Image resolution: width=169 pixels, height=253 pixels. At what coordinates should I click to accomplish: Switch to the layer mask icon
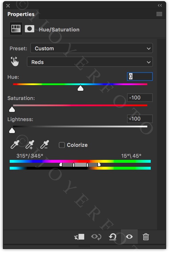point(29,29)
